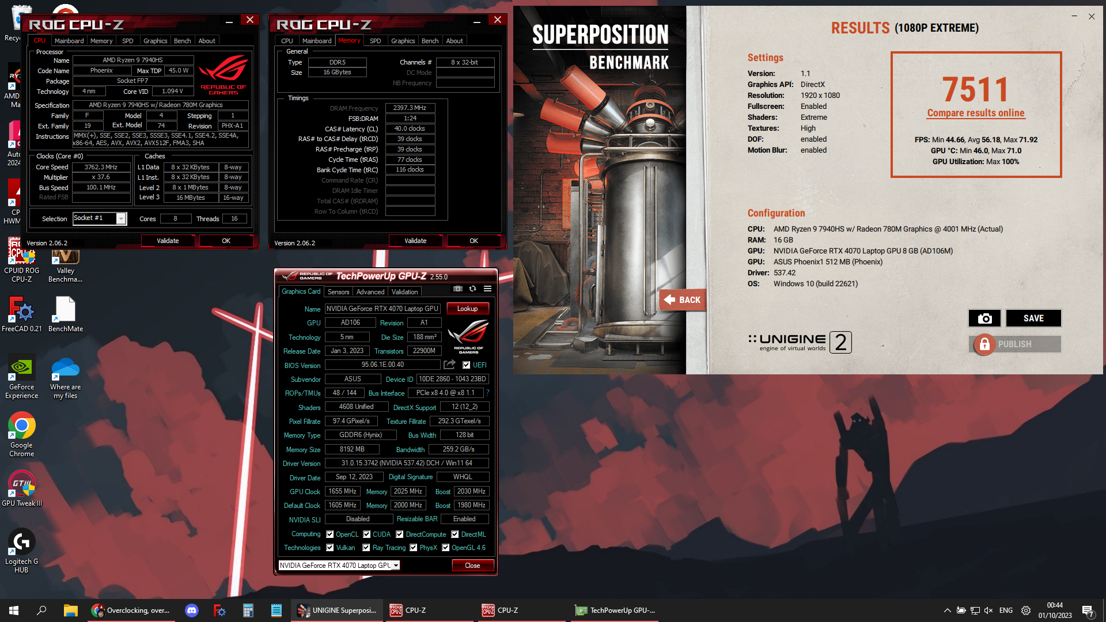Click the BIOS version share/export icon

449,365
